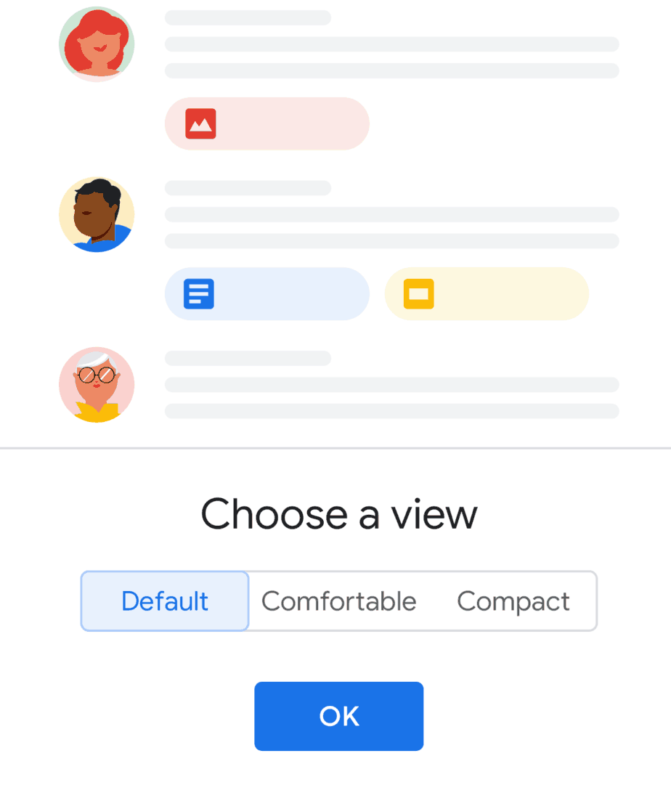Screen dimensions: 671x785
Task: Select the Default view option
Action: tap(165, 601)
